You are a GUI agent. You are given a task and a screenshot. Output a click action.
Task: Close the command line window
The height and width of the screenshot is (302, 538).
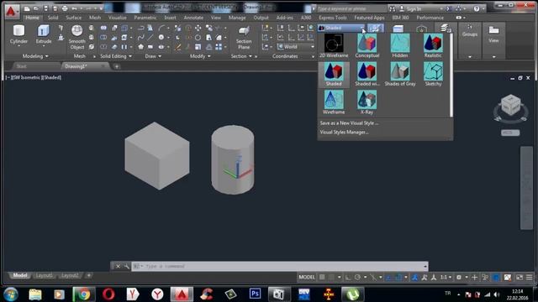click(118, 266)
